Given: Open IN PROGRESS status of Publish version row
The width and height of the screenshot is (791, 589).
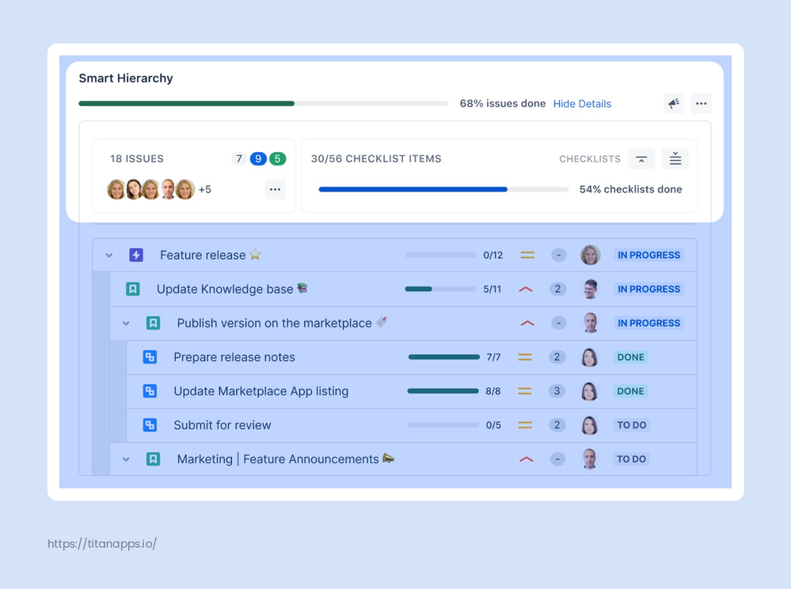Looking at the screenshot, I should pyautogui.click(x=648, y=323).
